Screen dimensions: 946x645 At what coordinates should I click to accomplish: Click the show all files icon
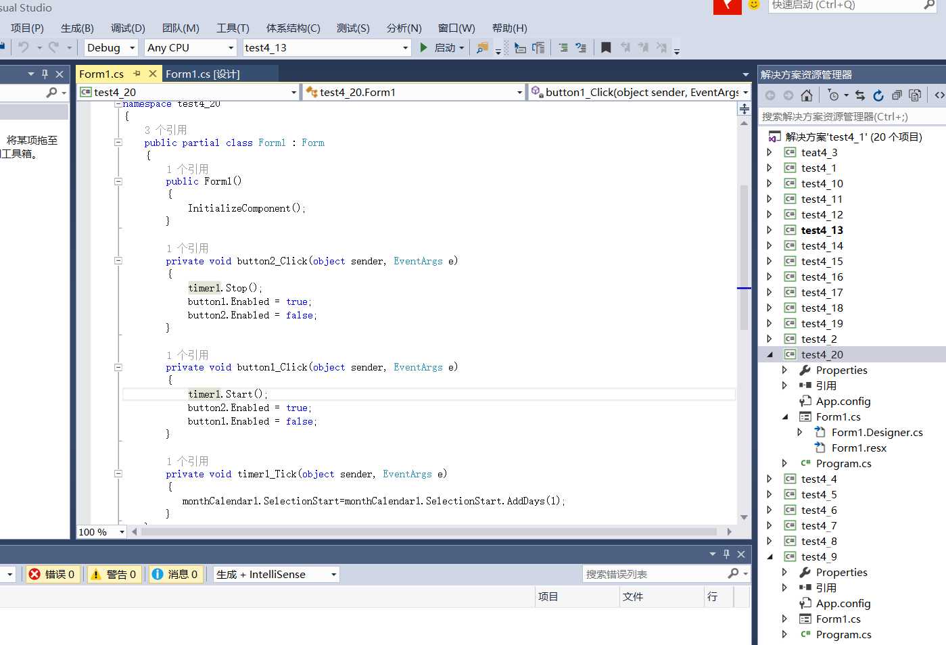click(915, 95)
